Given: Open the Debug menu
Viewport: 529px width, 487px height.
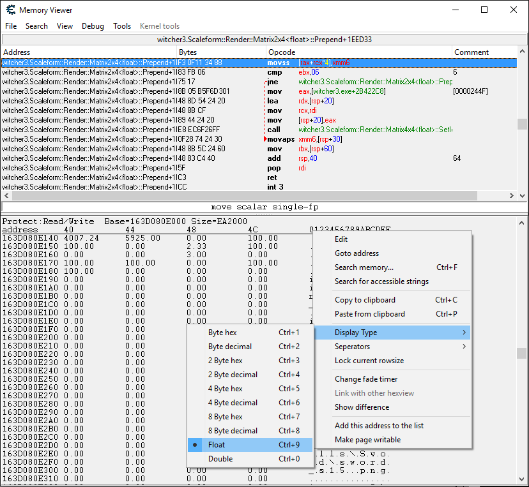Looking at the screenshot, I should (x=93, y=26).
